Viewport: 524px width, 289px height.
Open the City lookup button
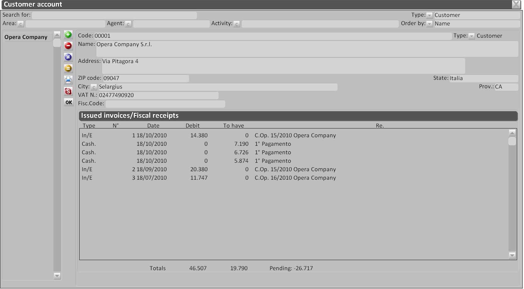click(94, 87)
